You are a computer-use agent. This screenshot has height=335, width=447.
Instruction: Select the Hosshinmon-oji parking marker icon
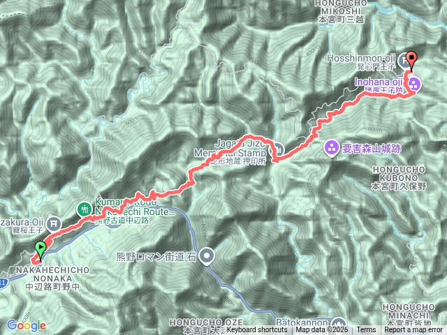click(x=404, y=61)
